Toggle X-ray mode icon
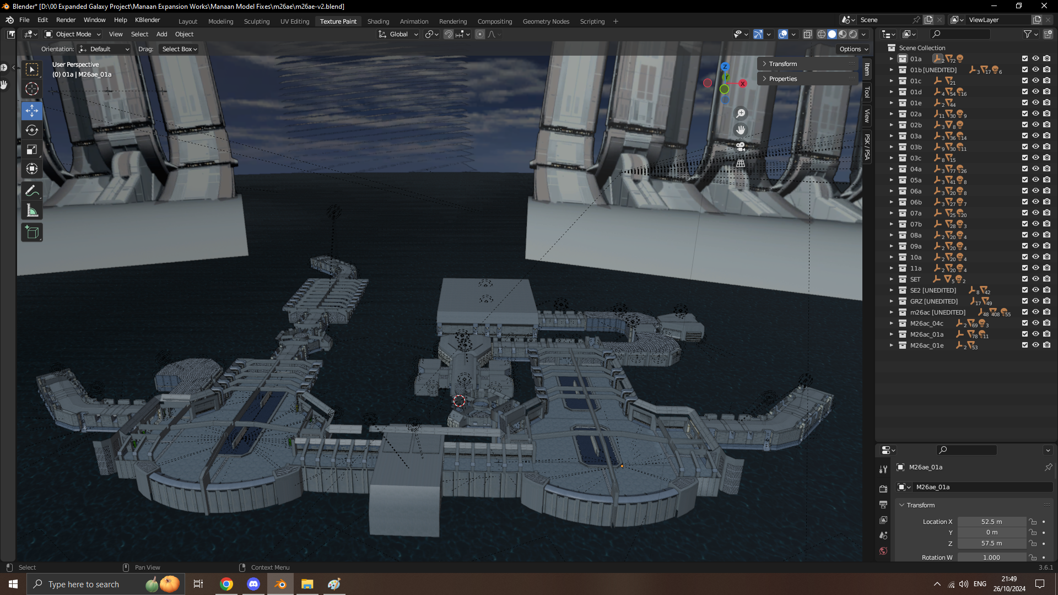This screenshot has height=595, width=1058. coord(807,34)
